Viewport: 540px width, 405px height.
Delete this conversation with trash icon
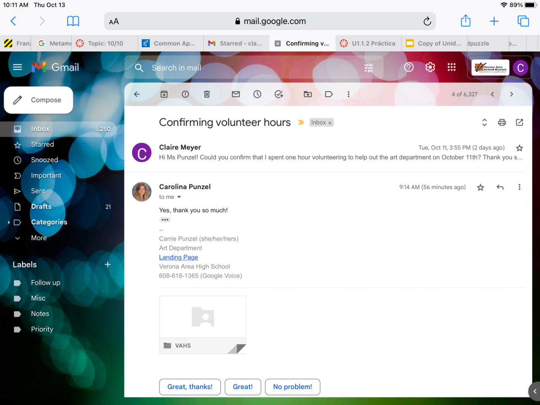[207, 94]
